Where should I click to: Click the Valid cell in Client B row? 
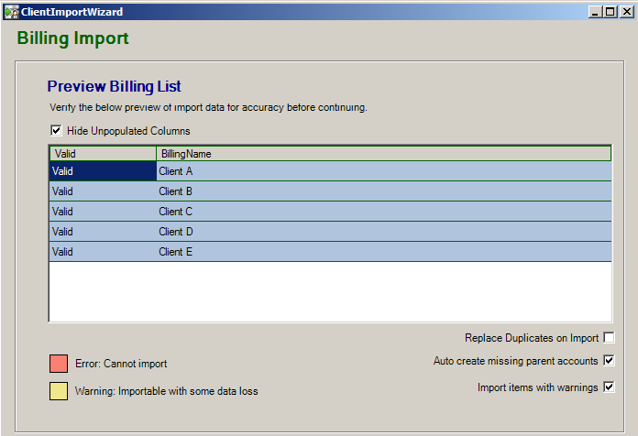[103, 191]
